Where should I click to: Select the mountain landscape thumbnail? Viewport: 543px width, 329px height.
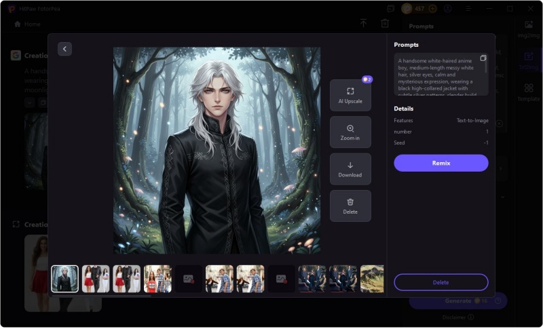[x=372, y=279]
